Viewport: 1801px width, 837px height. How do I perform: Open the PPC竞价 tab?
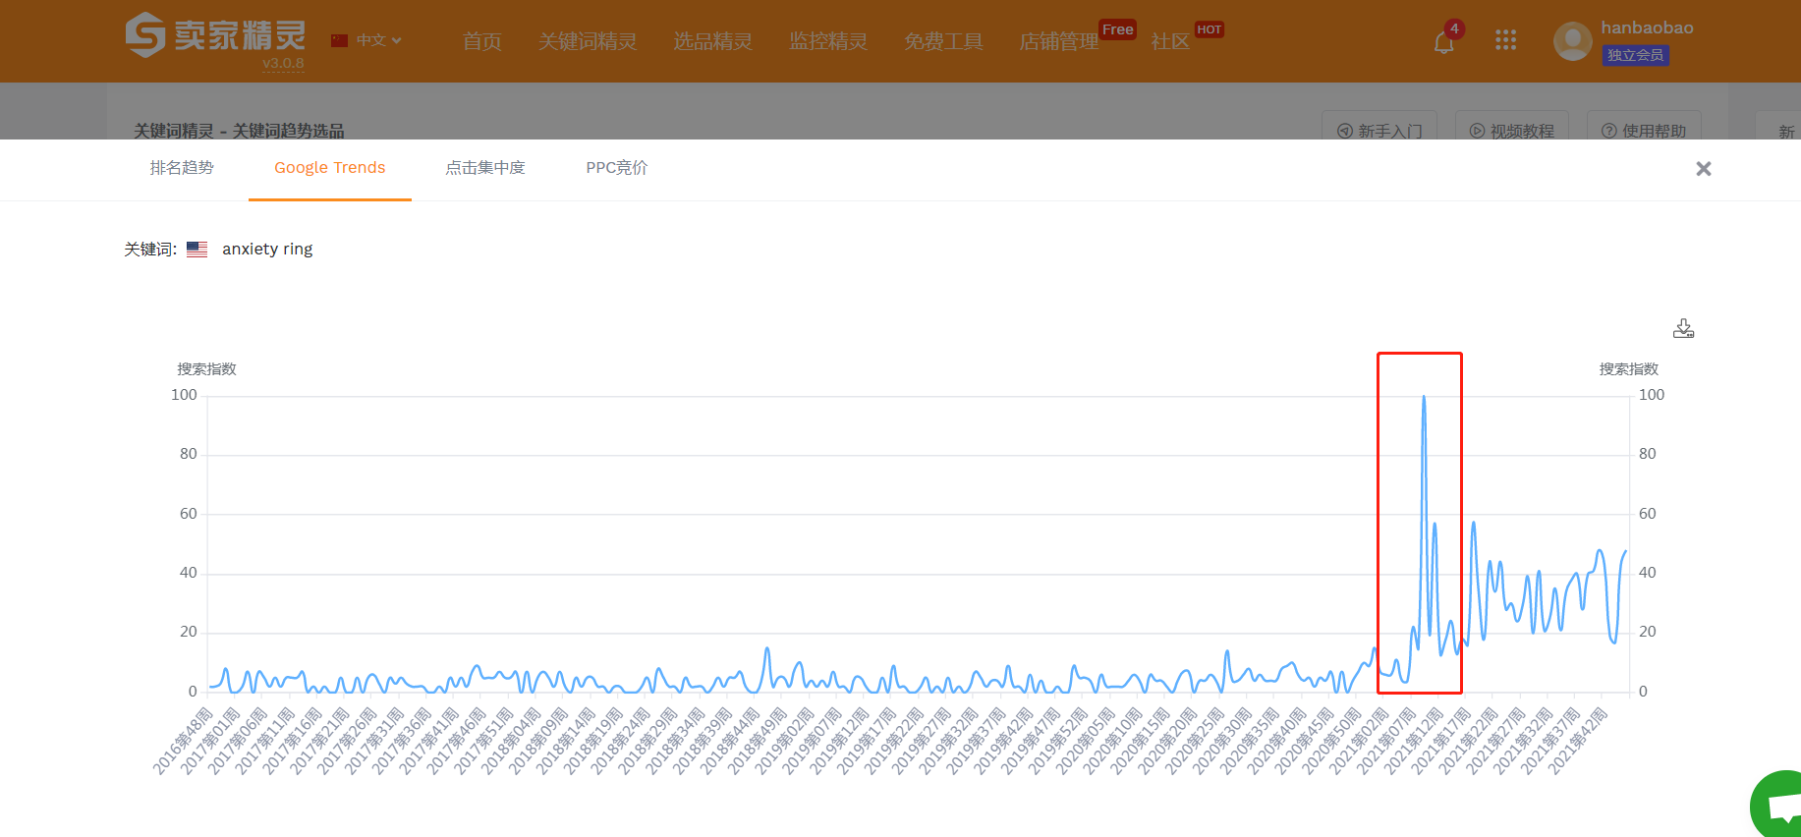point(616,168)
